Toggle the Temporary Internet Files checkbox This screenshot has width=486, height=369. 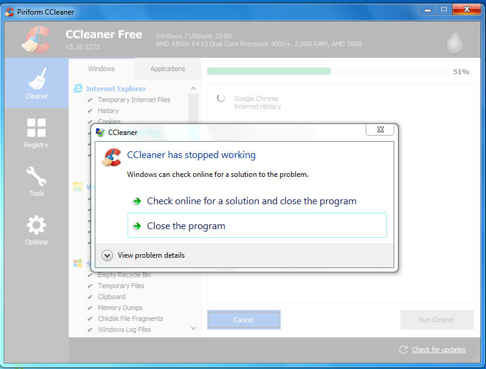point(90,100)
